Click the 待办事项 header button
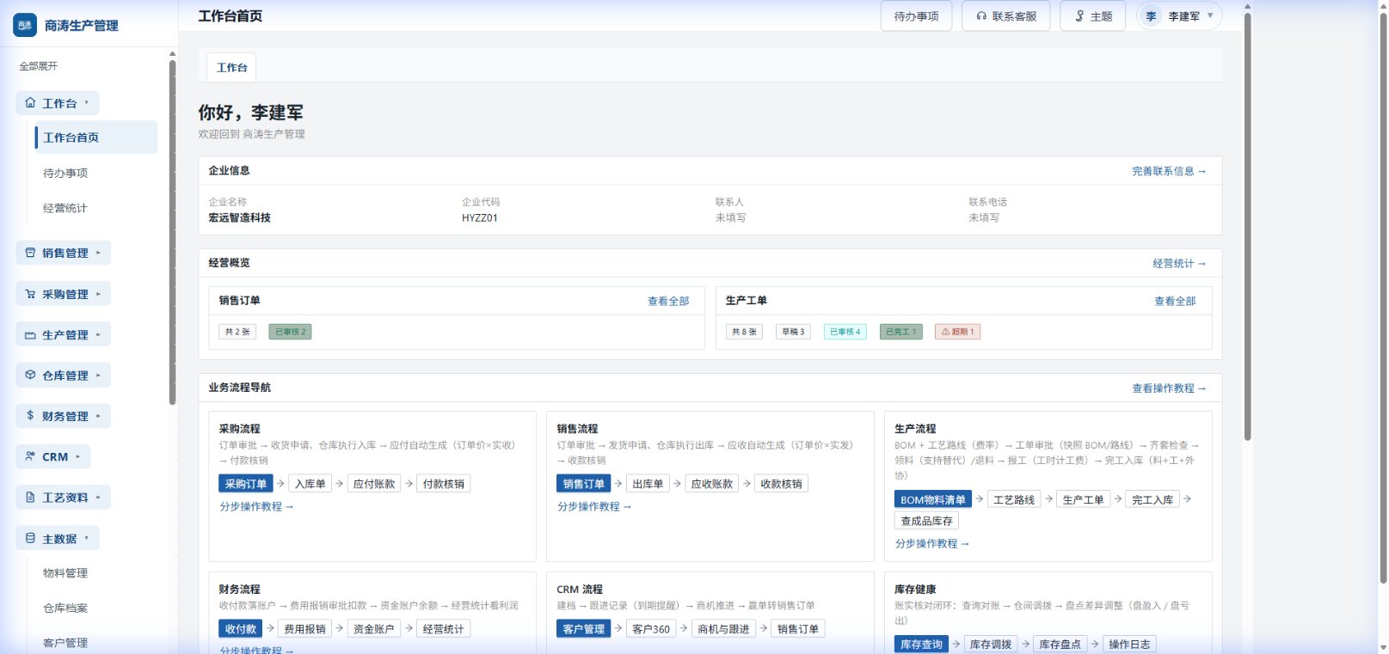 click(x=916, y=16)
